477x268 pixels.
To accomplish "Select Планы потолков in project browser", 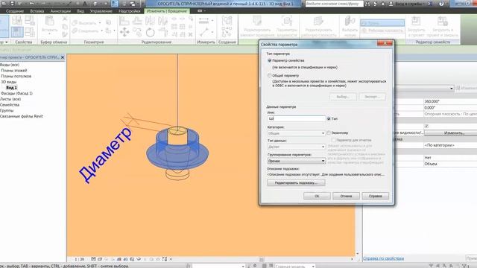I will coord(16,76).
